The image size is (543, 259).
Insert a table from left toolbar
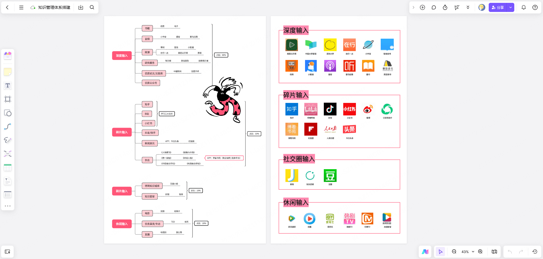pyautogui.click(x=8, y=168)
